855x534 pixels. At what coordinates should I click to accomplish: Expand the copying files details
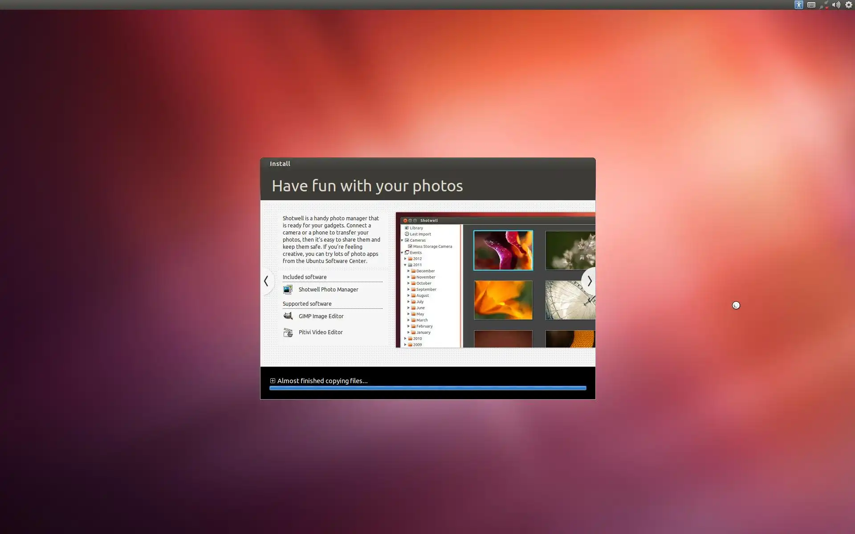[x=273, y=381]
